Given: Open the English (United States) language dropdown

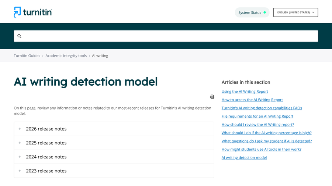Looking at the screenshot, I should tap(295, 12).
